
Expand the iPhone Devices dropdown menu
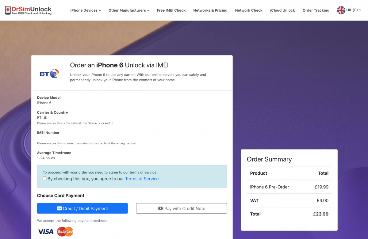point(86,10)
